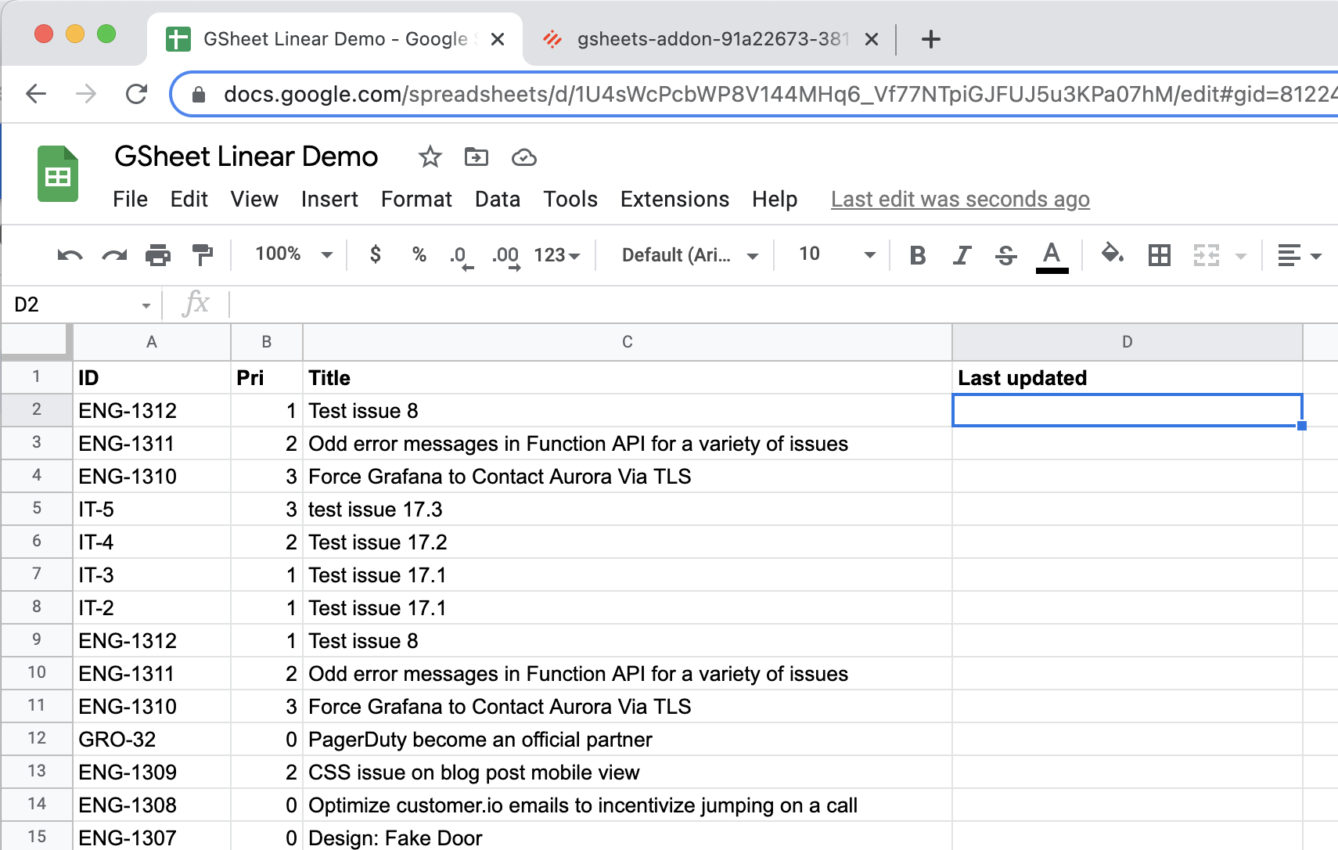This screenshot has height=850, width=1338.
Task: Open the horizontal align dropdown
Action: (1299, 255)
